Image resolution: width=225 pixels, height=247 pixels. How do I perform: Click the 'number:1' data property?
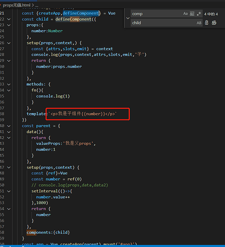46,150
